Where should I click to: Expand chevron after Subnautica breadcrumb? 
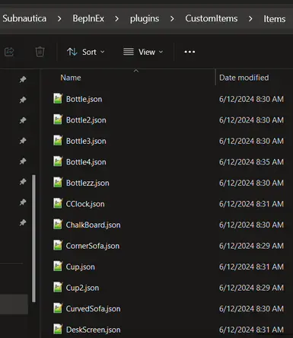[59, 19]
